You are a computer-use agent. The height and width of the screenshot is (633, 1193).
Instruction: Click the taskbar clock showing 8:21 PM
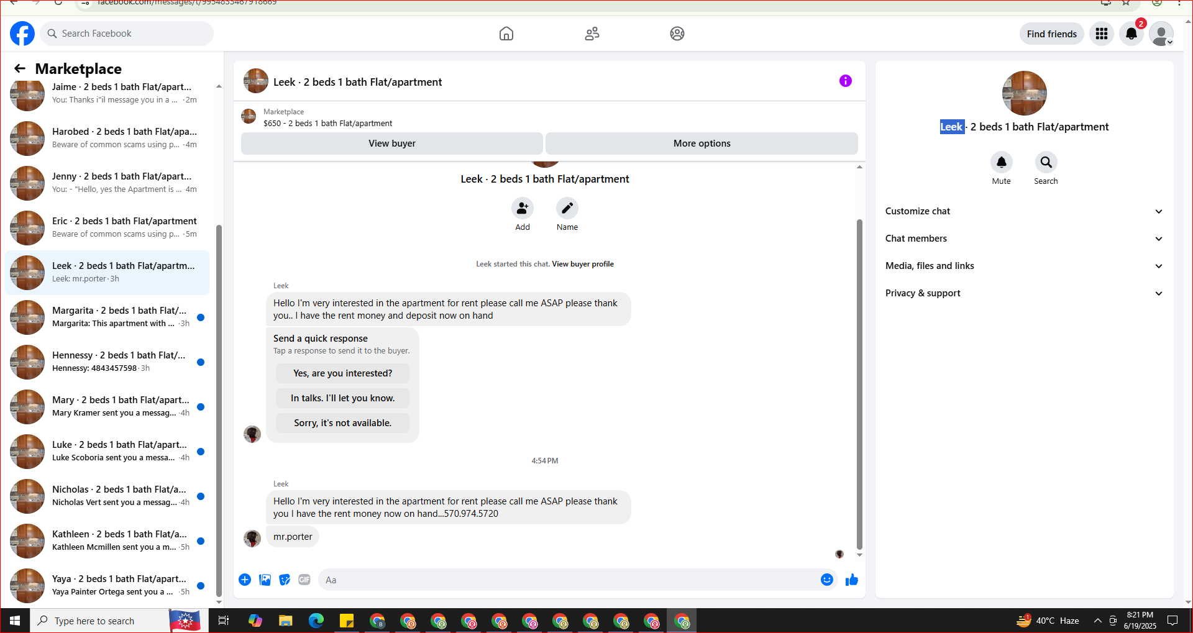tap(1140, 621)
